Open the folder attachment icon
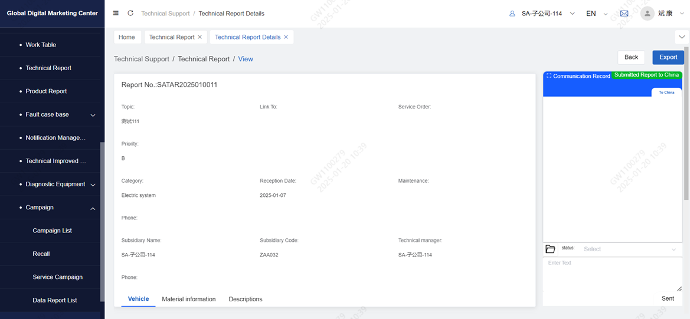690x319 pixels. 550,249
